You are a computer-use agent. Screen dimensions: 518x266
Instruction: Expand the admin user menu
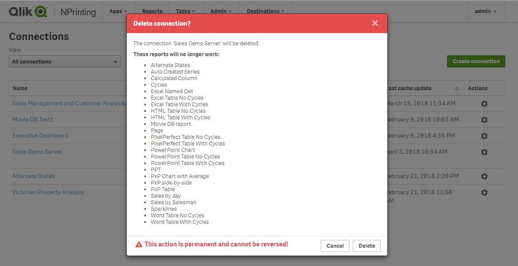coord(486,11)
